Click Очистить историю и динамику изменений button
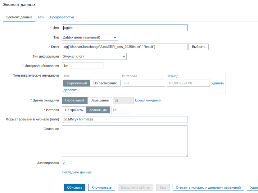This screenshot has height=193, width=258. (x=208, y=187)
